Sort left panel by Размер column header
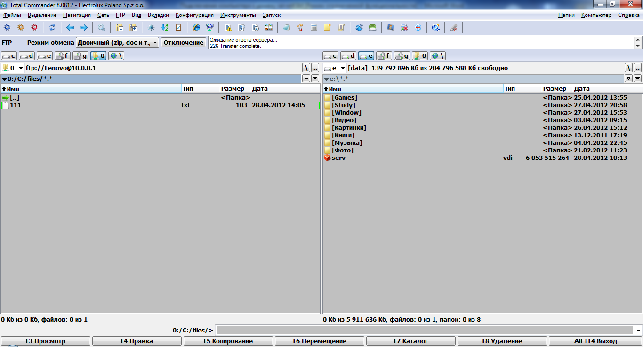This screenshot has width=643, height=347. click(x=235, y=88)
